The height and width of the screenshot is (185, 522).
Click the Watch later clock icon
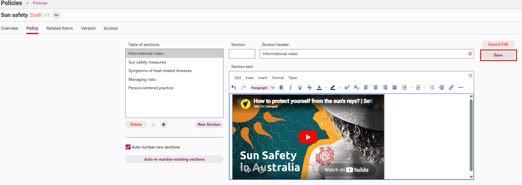(261, 170)
